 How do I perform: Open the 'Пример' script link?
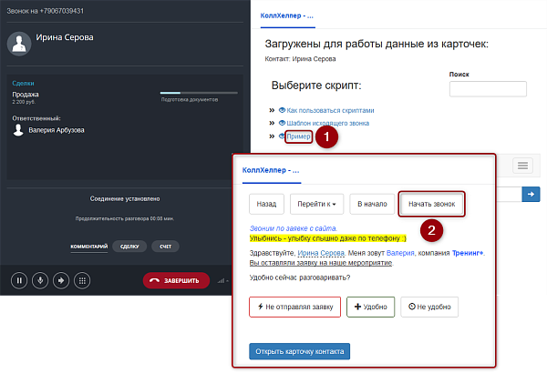pyautogui.click(x=298, y=136)
